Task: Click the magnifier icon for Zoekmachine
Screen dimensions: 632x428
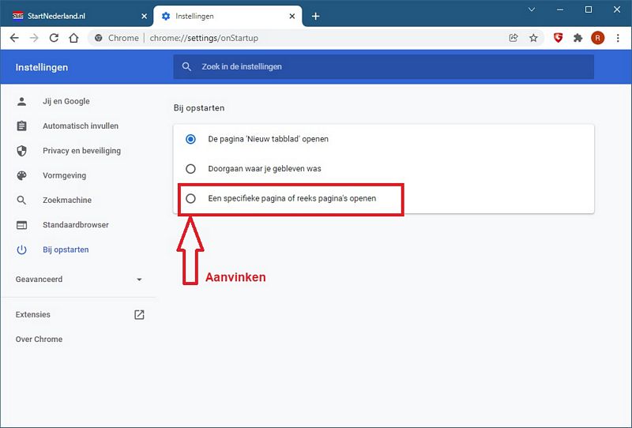Action: pyautogui.click(x=22, y=200)
